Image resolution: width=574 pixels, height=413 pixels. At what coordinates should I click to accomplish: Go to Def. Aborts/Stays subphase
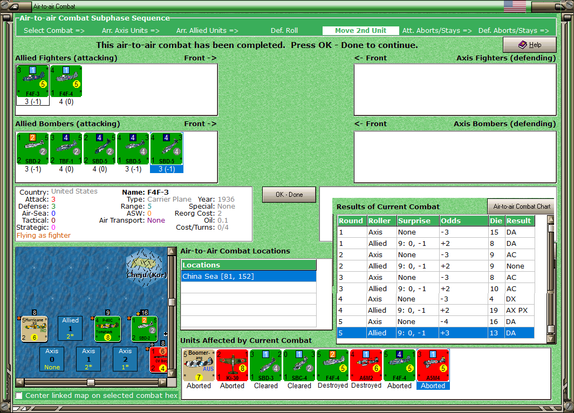(x=514, y=31)
